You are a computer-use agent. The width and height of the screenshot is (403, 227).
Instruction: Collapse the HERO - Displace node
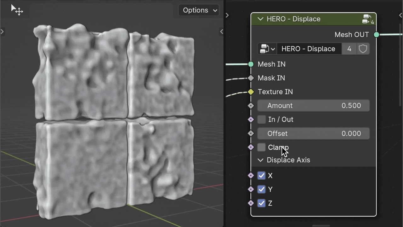pos(260,19)
